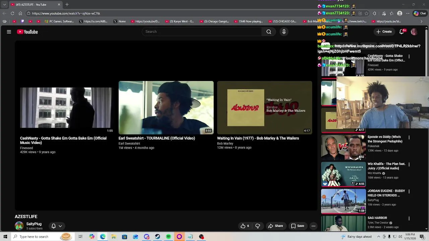Open SAG HARBOR sidebar thumbnail

344,224
